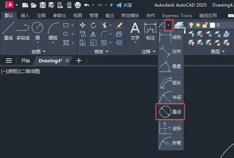
Task: Expand the Arc (圆弧) options arrow
Action: tap(53, 43)
